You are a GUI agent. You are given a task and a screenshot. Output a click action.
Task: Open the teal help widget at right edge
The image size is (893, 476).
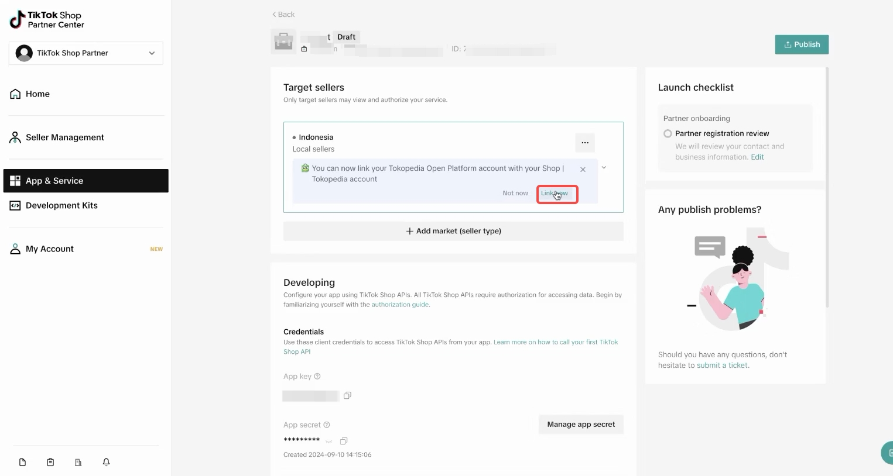coord(888,453)
